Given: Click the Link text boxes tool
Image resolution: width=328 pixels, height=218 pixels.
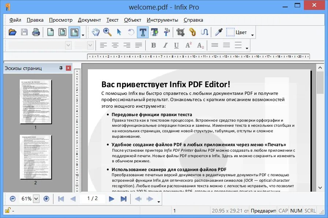Looking at the screenshot, I should (192, 32).
